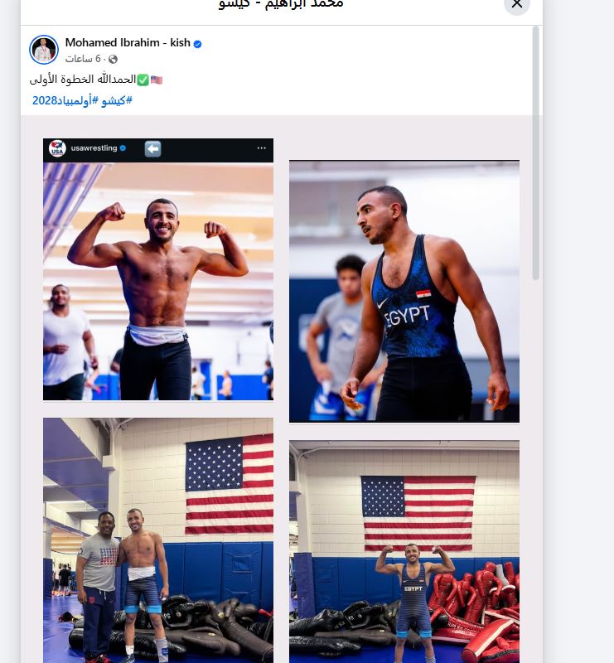This screenshot has width=614, height=663.
Task: Open photo of two men by flag
Action: point(158,540)
